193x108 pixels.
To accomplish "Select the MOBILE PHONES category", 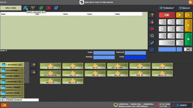I will coord(12,87).
